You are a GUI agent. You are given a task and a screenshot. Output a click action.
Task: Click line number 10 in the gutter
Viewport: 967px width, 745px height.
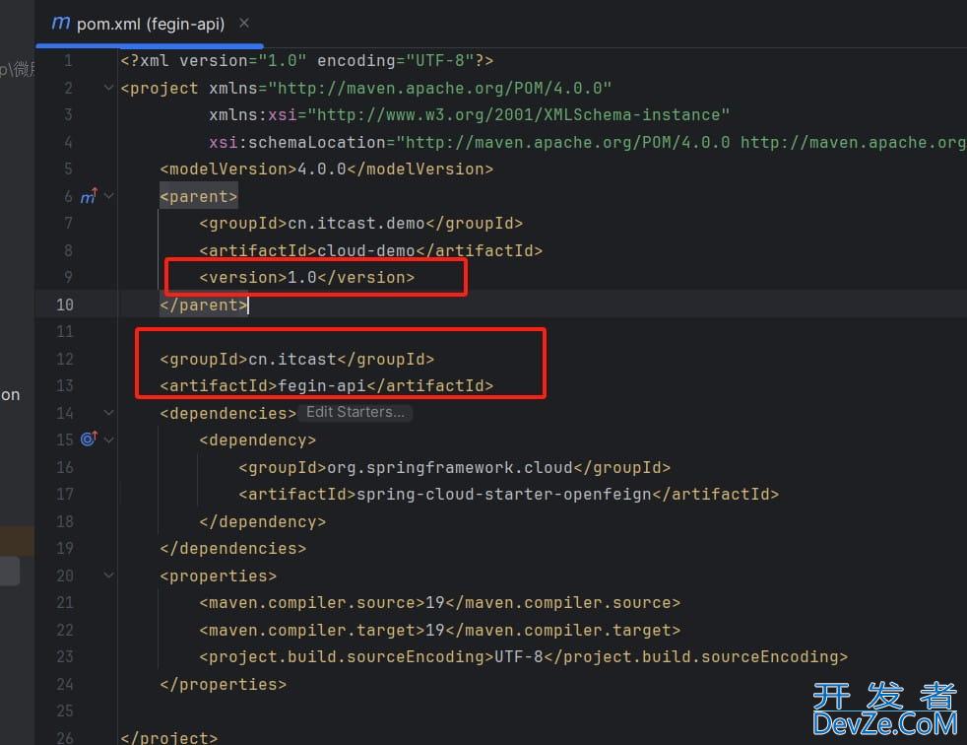click(x=63, y=305)
